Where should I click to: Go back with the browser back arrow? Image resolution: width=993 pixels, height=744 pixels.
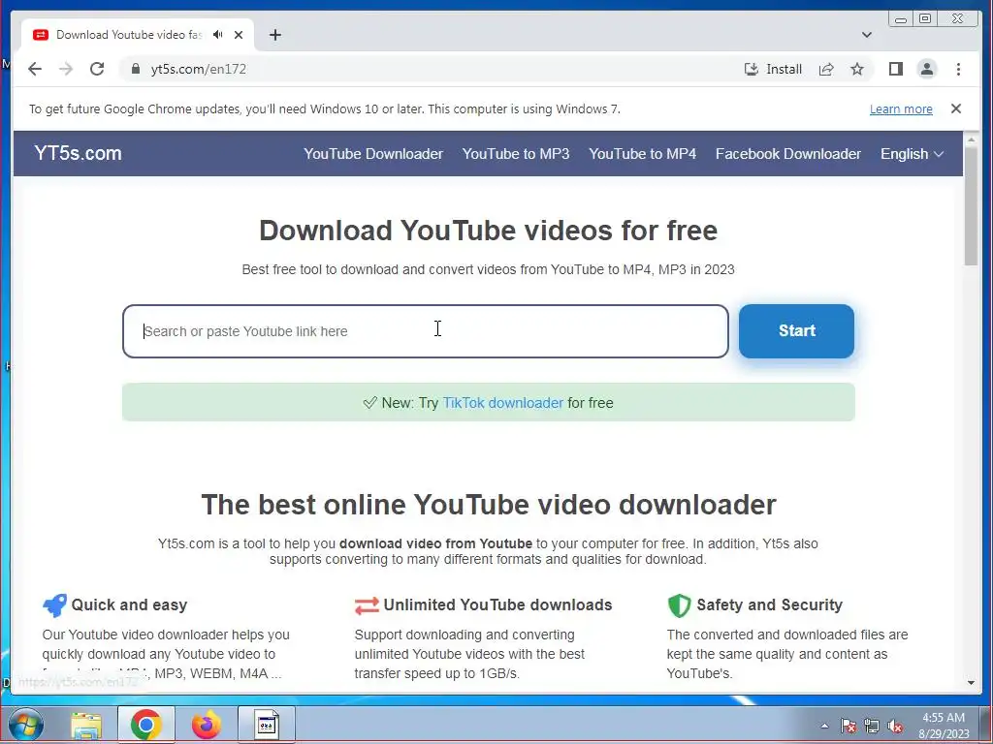pos(35,69)
